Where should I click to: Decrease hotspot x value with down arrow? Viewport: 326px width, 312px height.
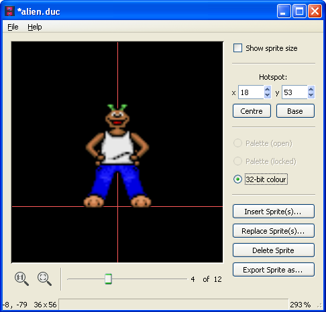click(268, 95)
